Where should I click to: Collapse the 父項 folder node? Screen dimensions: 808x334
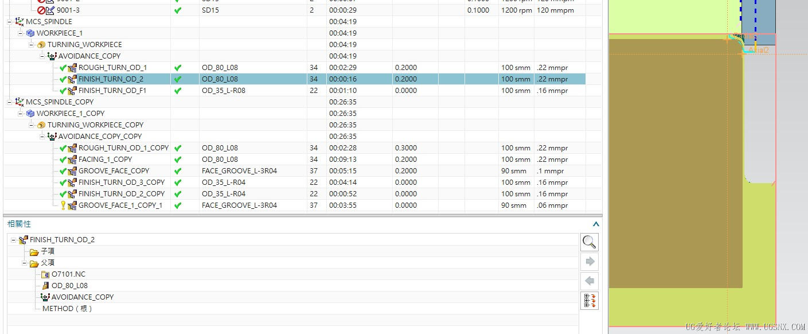pyautogui.click(x=25, y=263)
